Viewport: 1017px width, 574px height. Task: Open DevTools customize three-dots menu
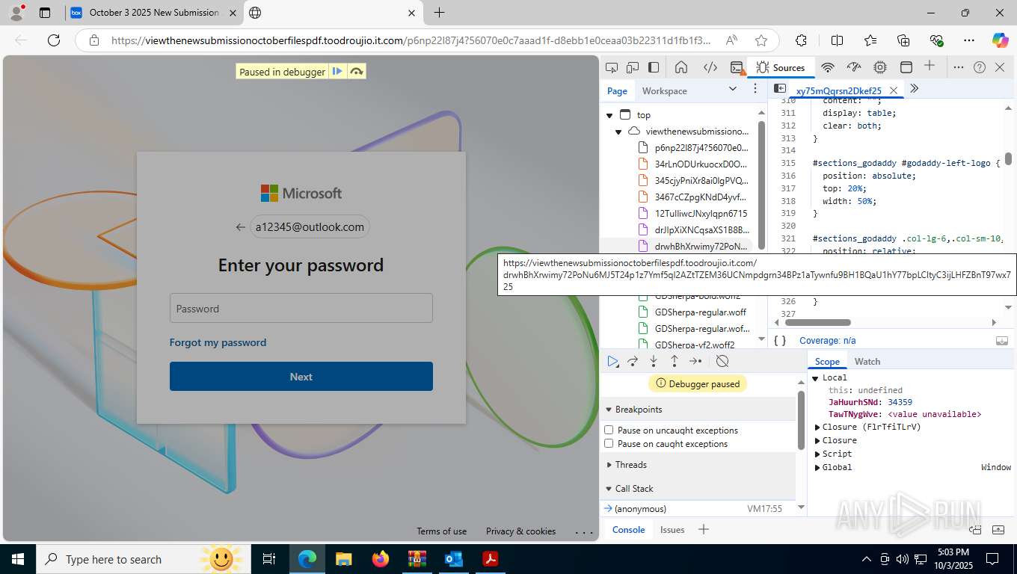point(959,67)
